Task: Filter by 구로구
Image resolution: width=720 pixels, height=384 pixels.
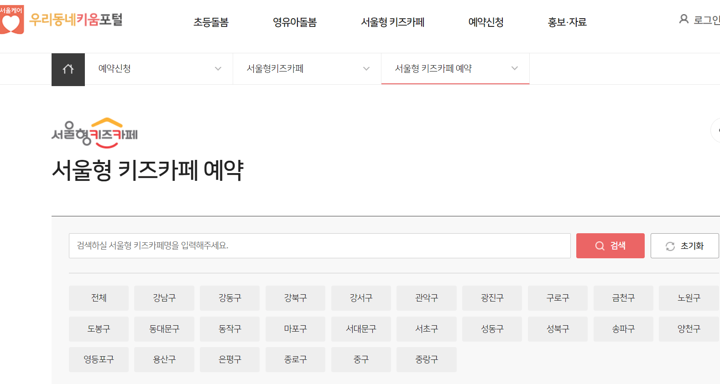Action: tap(558, 298)
